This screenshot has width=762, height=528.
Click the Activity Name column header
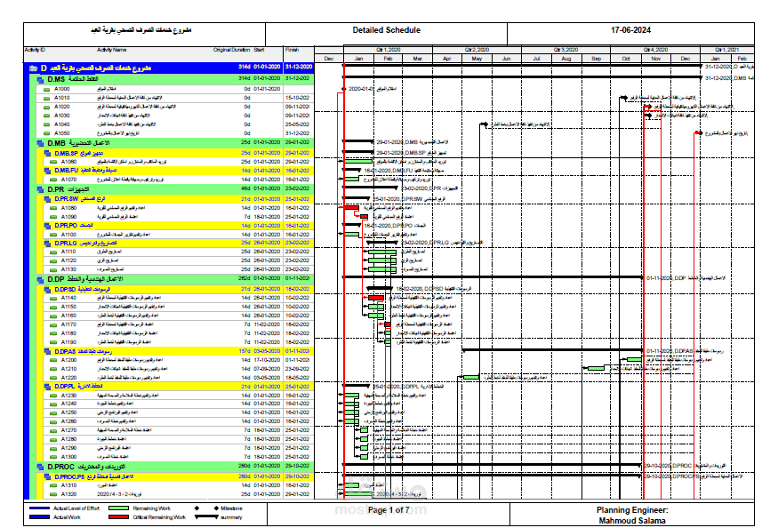[x=111, y=50]
